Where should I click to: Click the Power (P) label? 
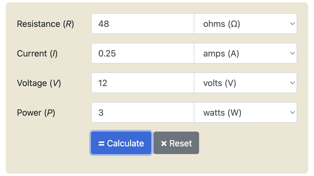[x=36, y=113]
